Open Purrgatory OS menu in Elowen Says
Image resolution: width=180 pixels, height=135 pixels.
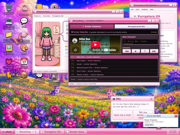(x=58, y=16)
